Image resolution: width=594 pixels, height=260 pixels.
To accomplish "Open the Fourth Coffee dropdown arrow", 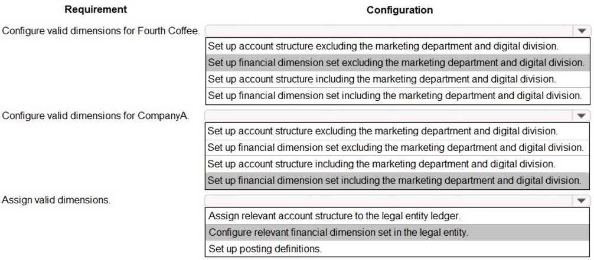I will click(x=582, y=31).
